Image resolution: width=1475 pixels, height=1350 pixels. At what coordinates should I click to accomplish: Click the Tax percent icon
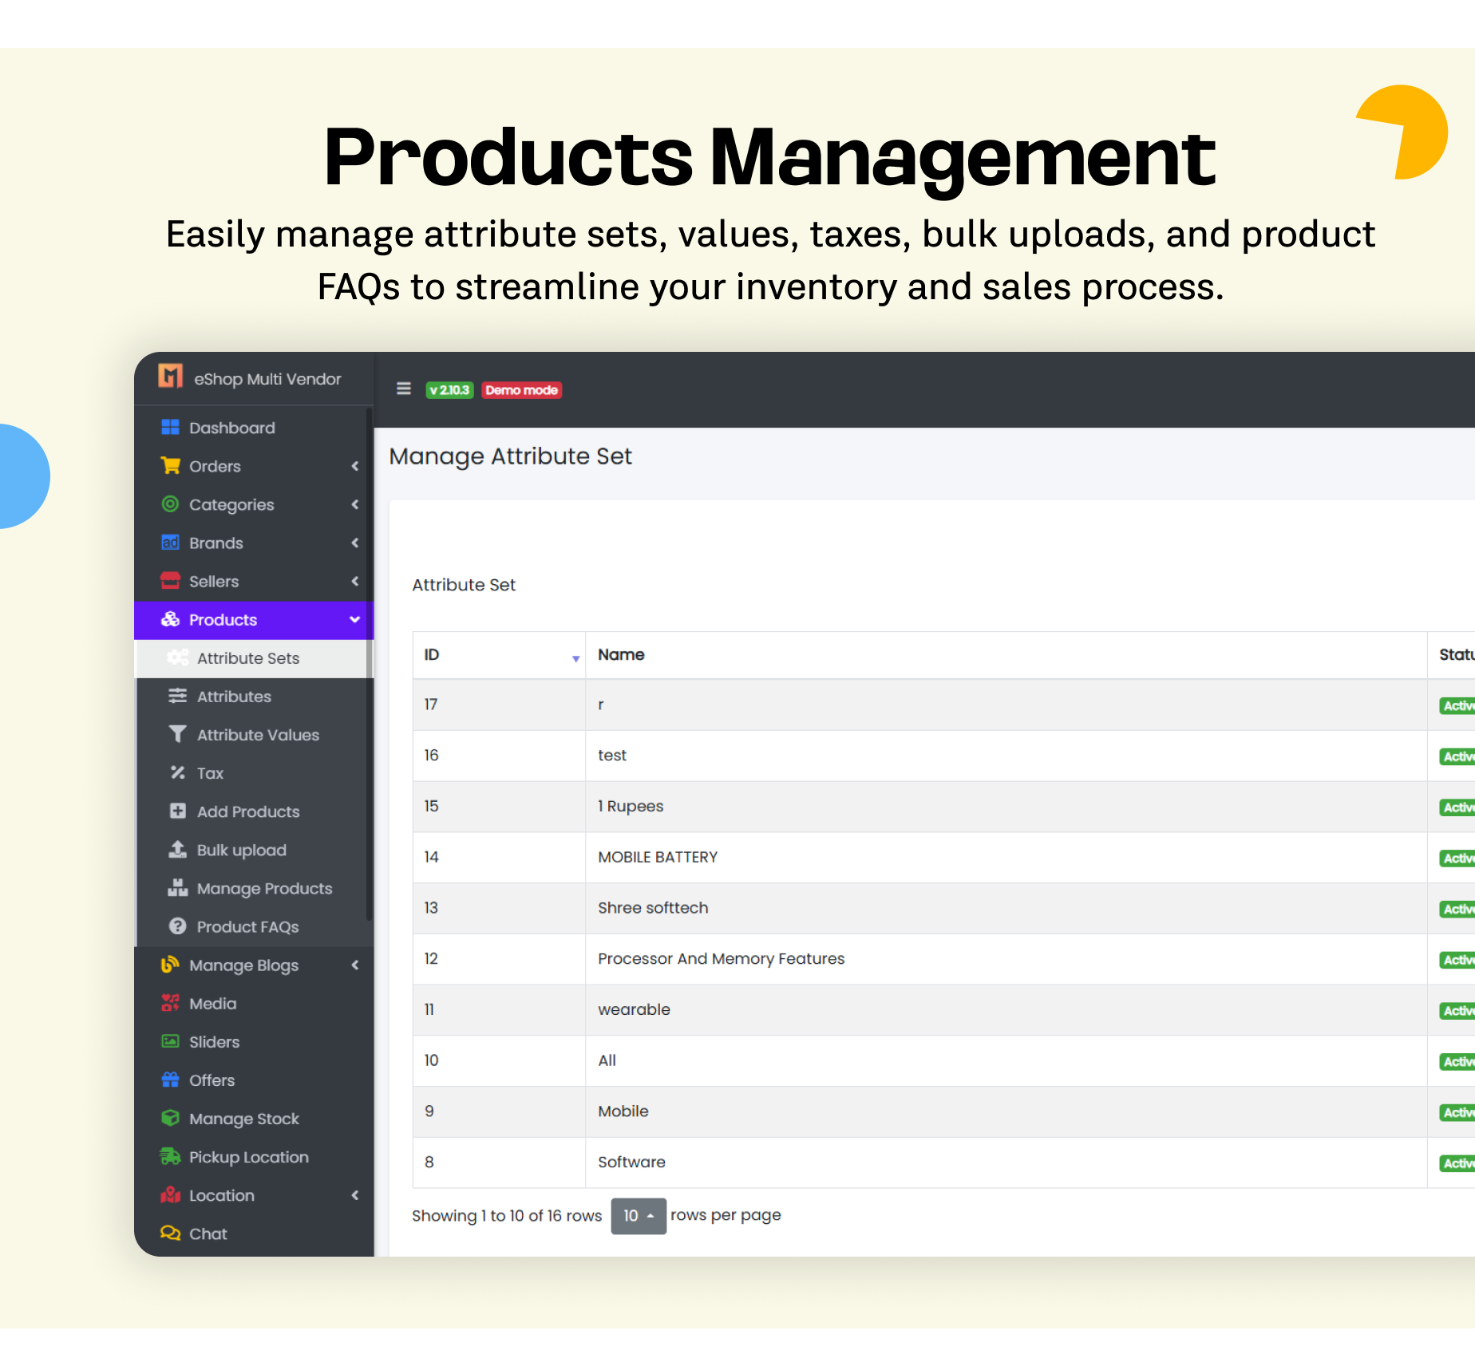pos(177,773)
